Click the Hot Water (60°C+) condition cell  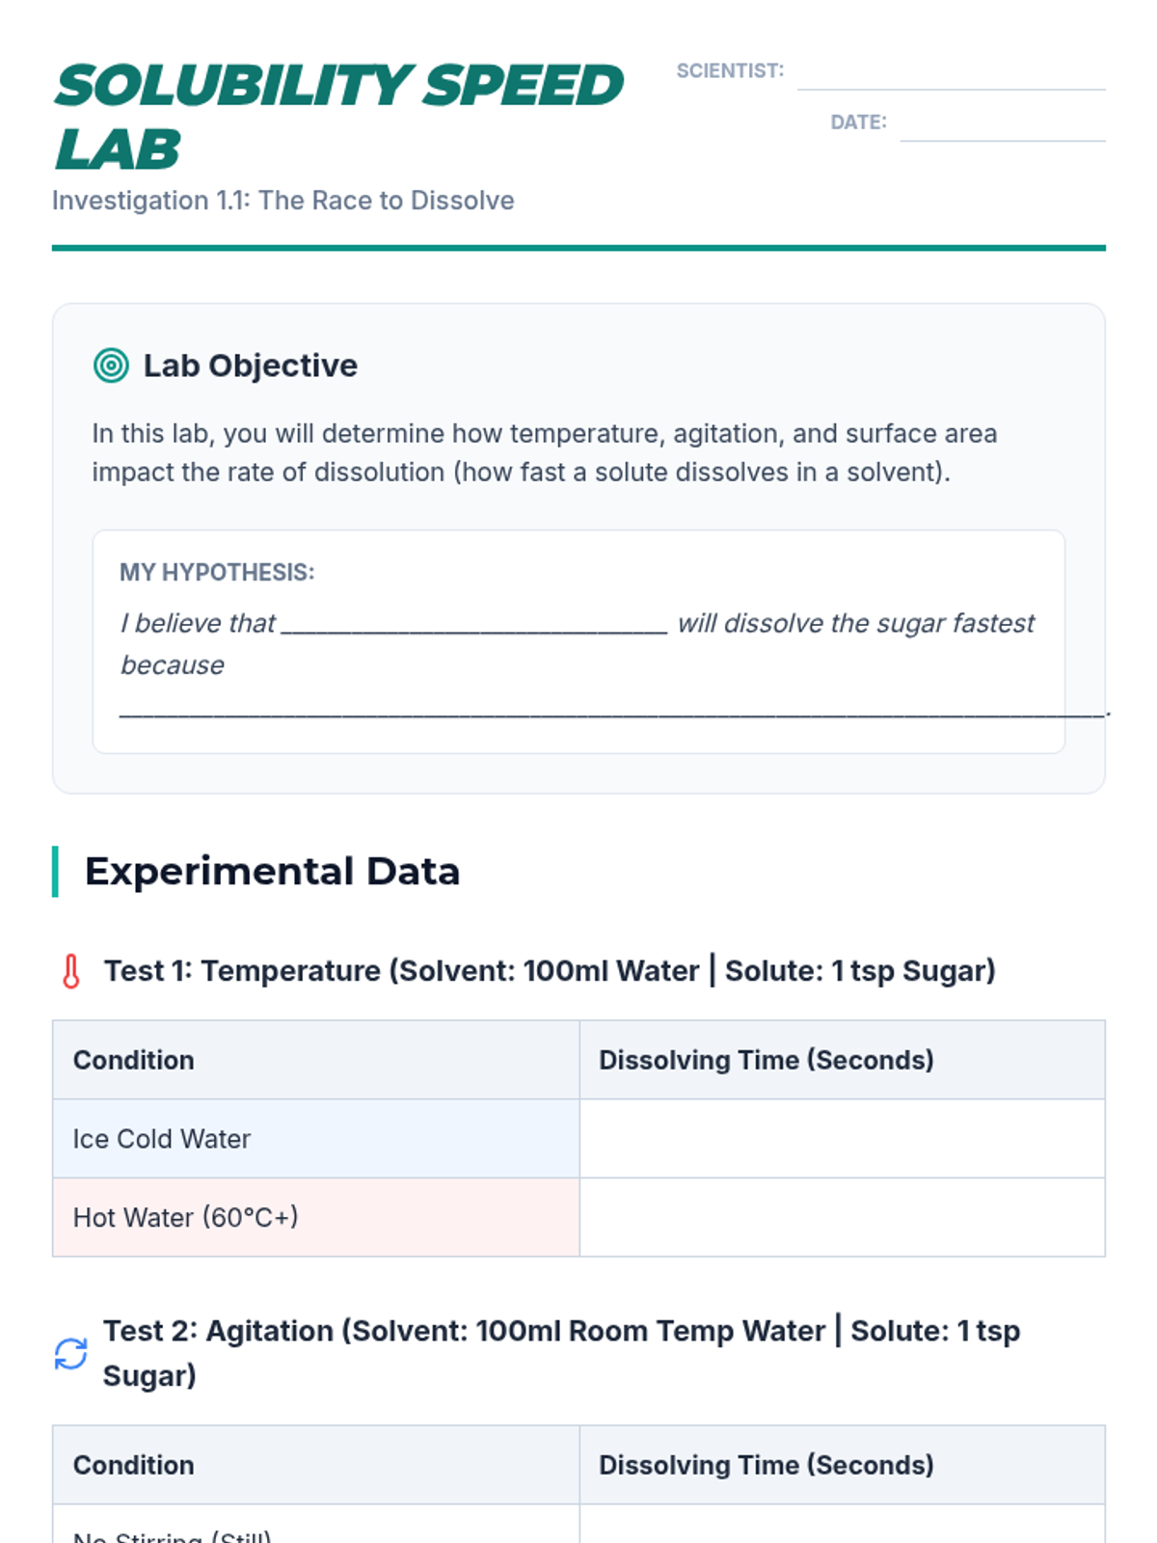pos(315,1217)
